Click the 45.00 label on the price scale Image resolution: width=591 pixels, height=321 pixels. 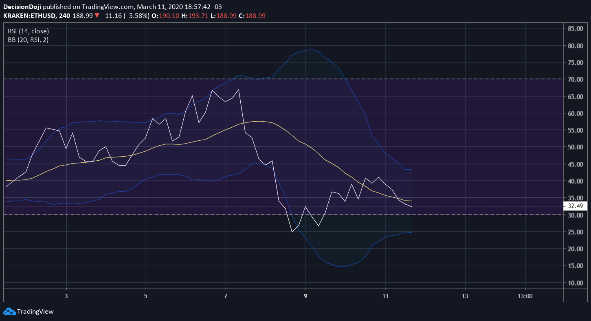(575, 164)
